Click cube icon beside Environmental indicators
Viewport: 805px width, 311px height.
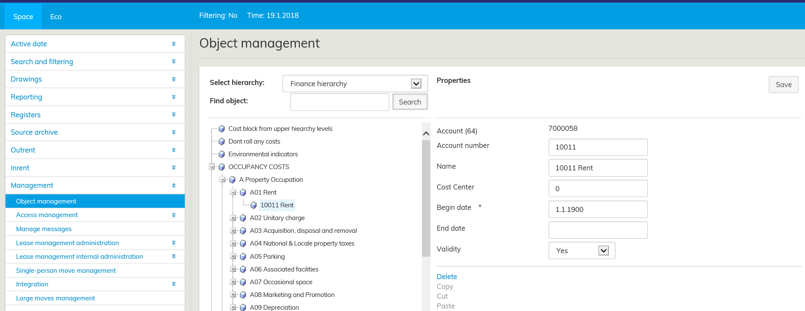(221, 154)
